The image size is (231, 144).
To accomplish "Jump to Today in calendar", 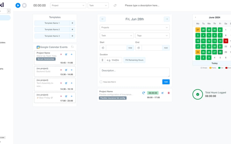I will click(215, 63).
